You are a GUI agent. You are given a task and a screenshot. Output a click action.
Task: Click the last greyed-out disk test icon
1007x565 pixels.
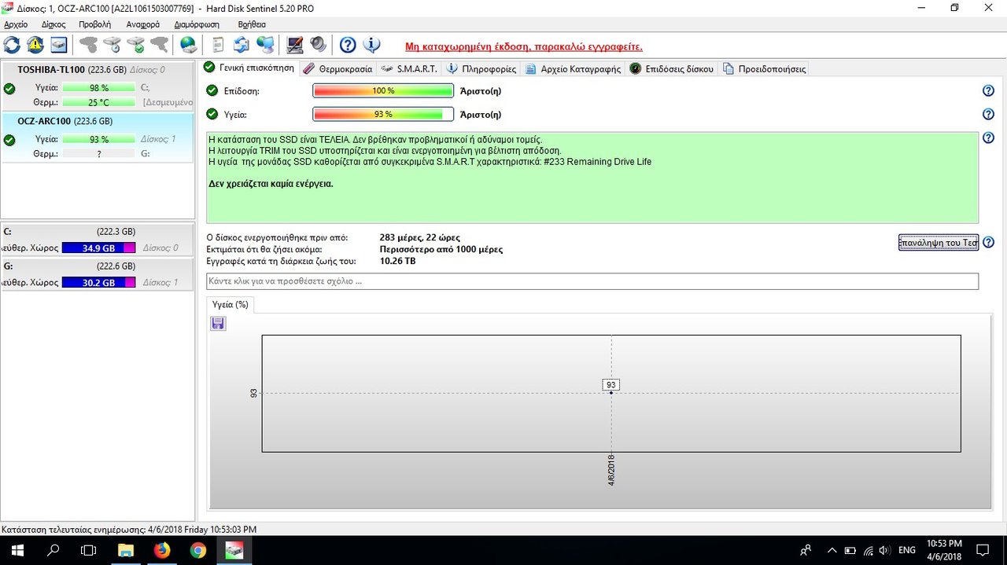[160, 45]
